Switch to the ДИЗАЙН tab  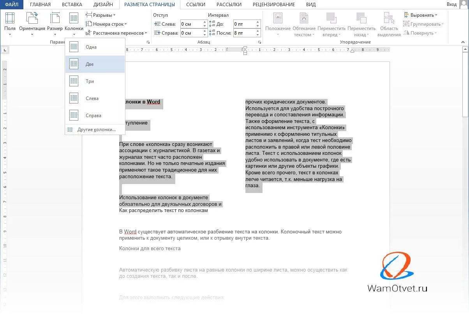click(103, 5)
